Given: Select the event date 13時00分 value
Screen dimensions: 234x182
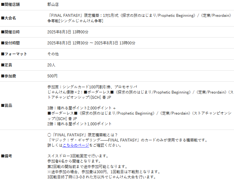Looking at the screenshot, I should (68, 32).
